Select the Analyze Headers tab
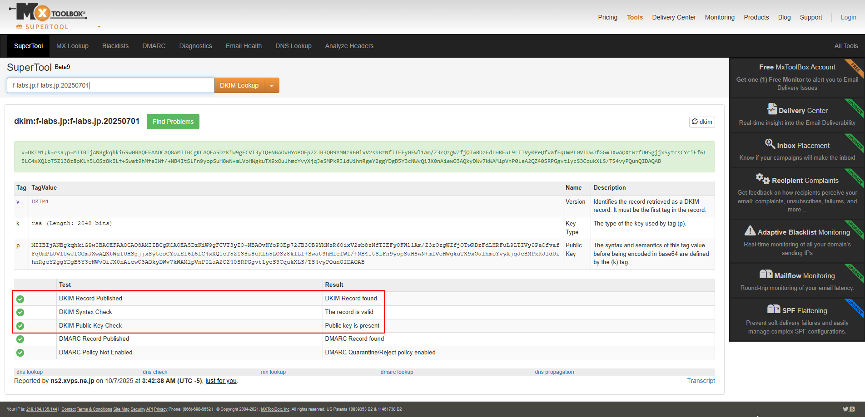Image resolution: width=865 pixels, height=417 pixels. click(349, 46)
